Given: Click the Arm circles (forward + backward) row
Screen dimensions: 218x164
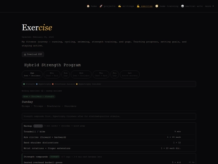Looking at the screenshot, I should pyautogui.click(x=109, y=137).
